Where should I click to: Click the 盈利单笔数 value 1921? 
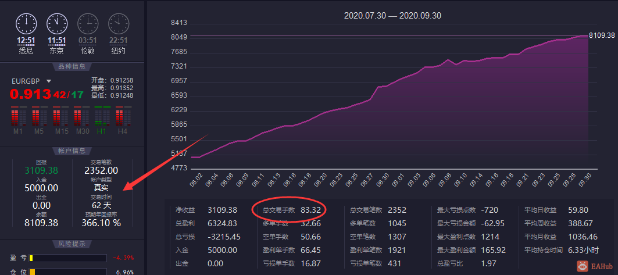[x=397, y=250]
